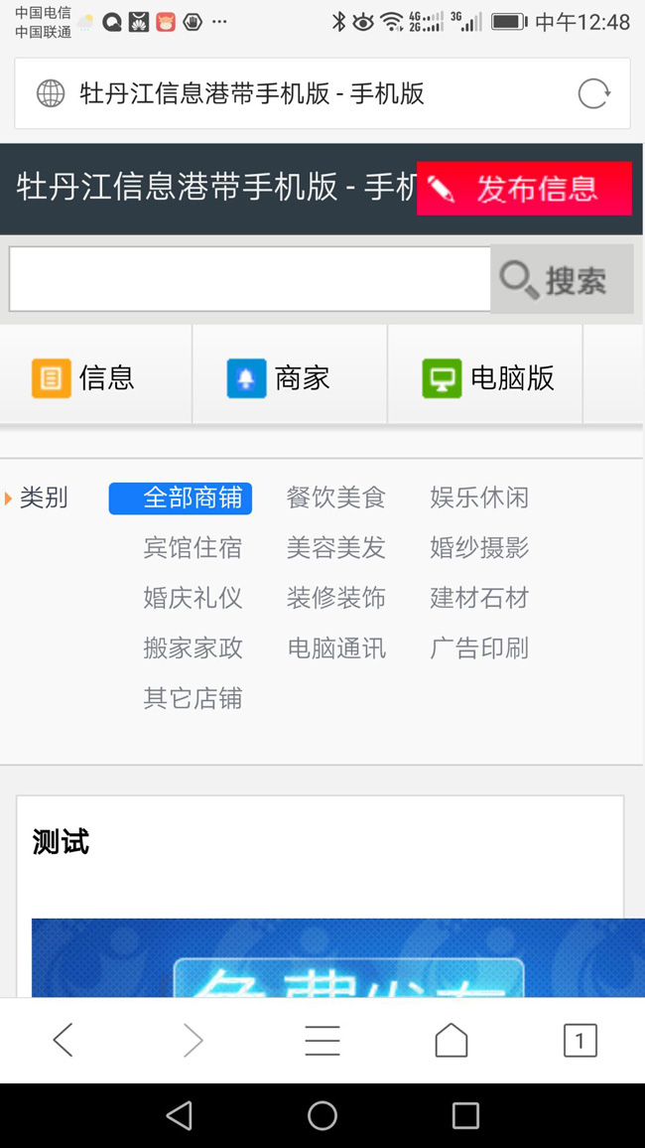Image resolution: width=645 pixels, height=1148 pixels.
Task: Tap the Android home circle button
Action: 322,1116
